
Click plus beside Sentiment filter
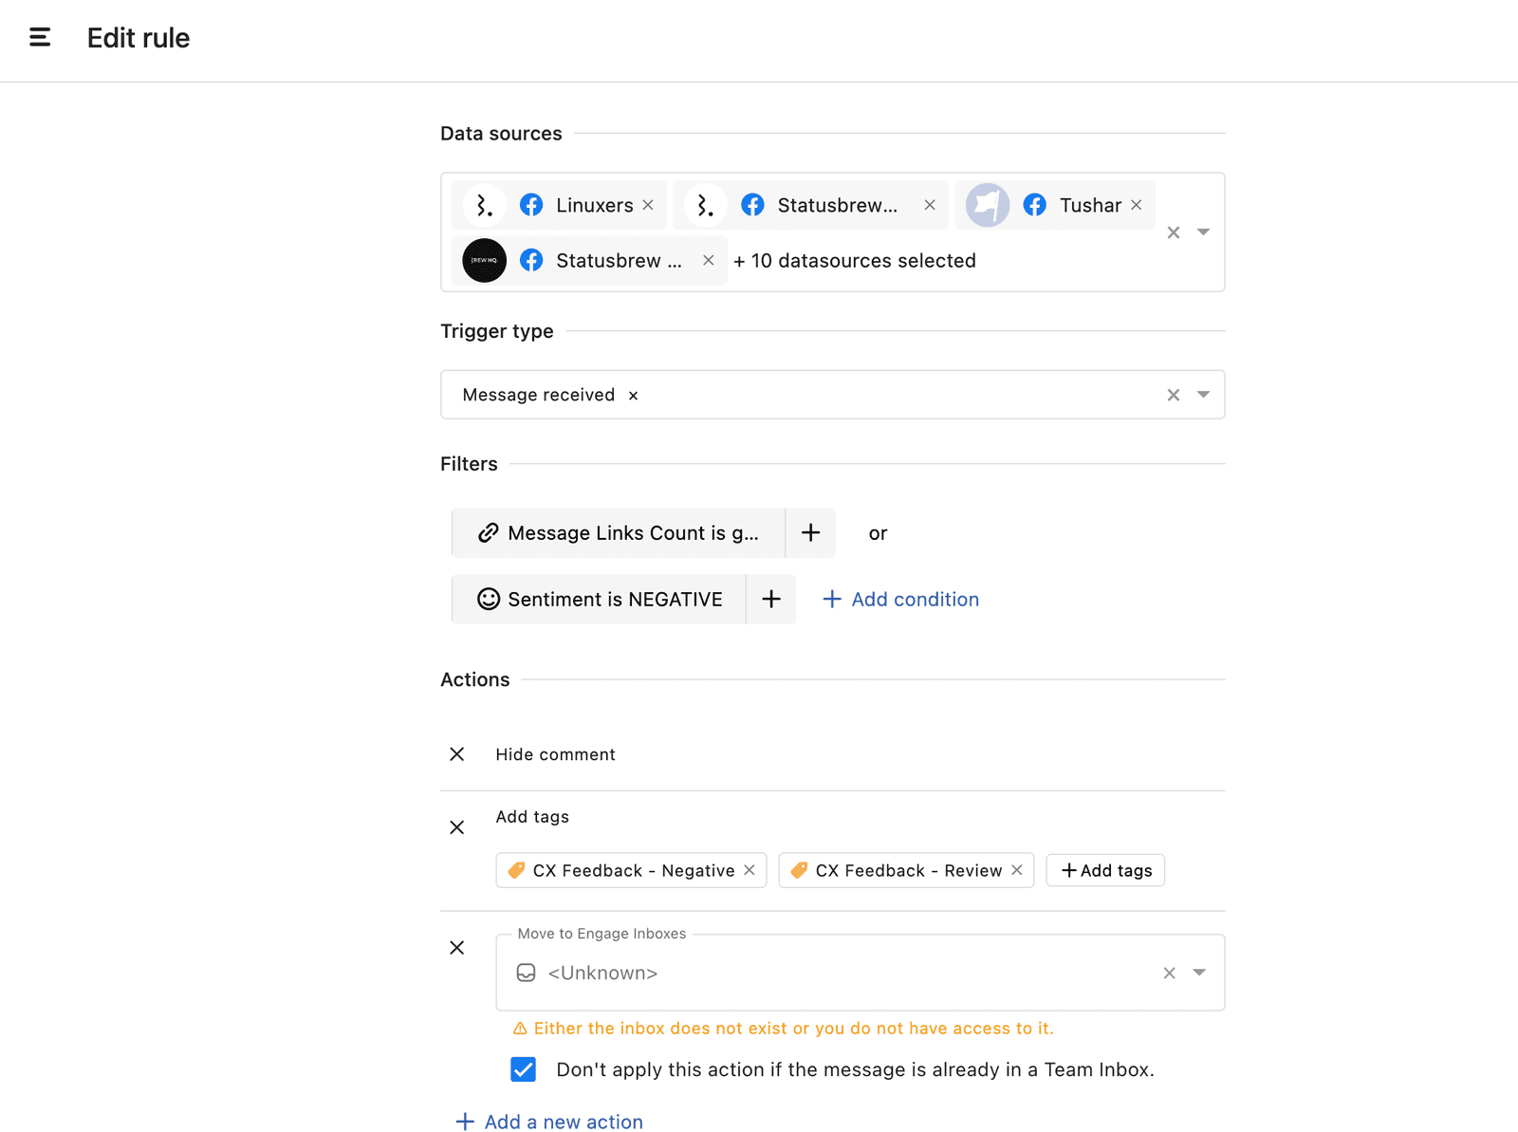pos(771,600)
